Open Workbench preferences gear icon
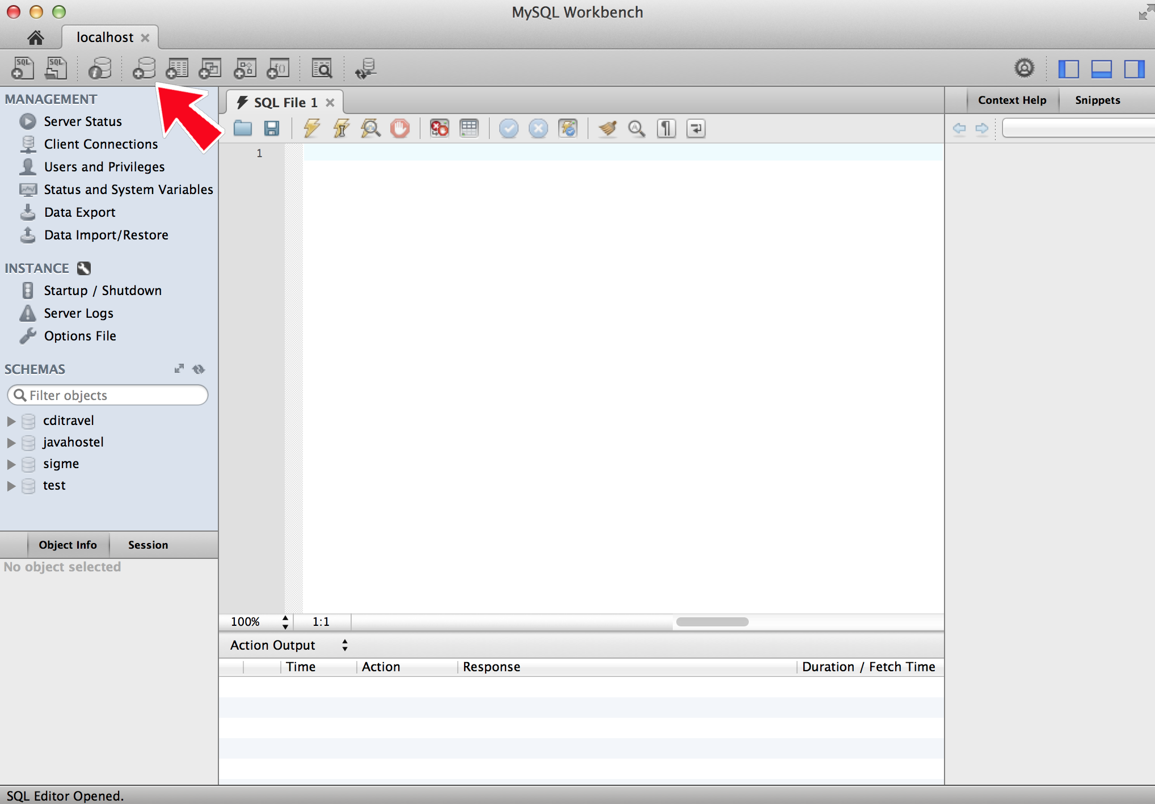 [x=1024, y=68]
